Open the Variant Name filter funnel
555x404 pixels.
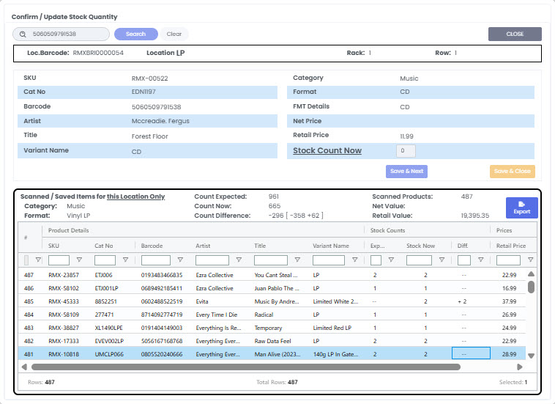pyautogui.click(x=354, y=260)
